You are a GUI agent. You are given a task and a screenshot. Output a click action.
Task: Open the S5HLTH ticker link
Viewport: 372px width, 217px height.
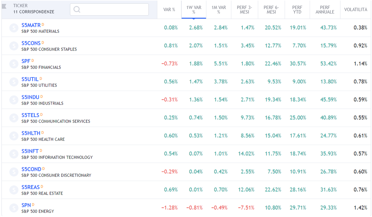click(x=31, y=133)
